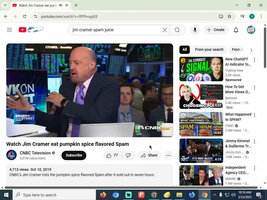The height and width of the screenshot is (200, 267).
Task: Open the YouTube hamburger guide menu
Action: tap(9, 30)
